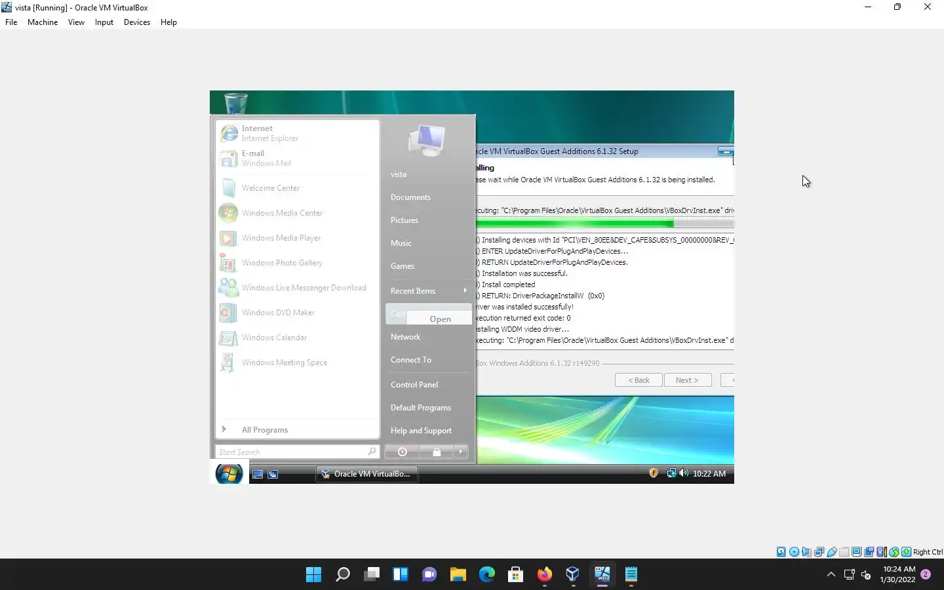Viewport: 944px width, 590px height.
Task: Click the lock button in Start menu
Action: [x=437, y=452]
